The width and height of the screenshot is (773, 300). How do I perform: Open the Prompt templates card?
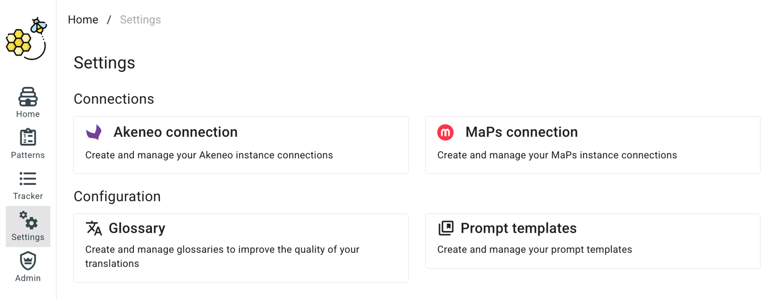point(593,241)
